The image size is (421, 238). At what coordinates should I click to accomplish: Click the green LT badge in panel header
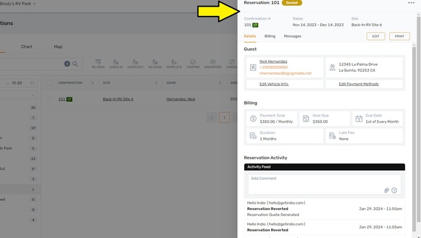(255, 25)
